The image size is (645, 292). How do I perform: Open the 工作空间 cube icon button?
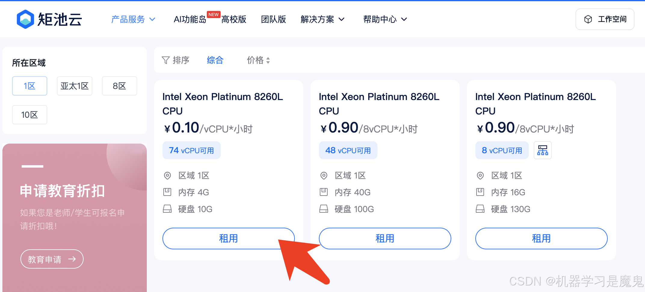[x=605, y=19]
